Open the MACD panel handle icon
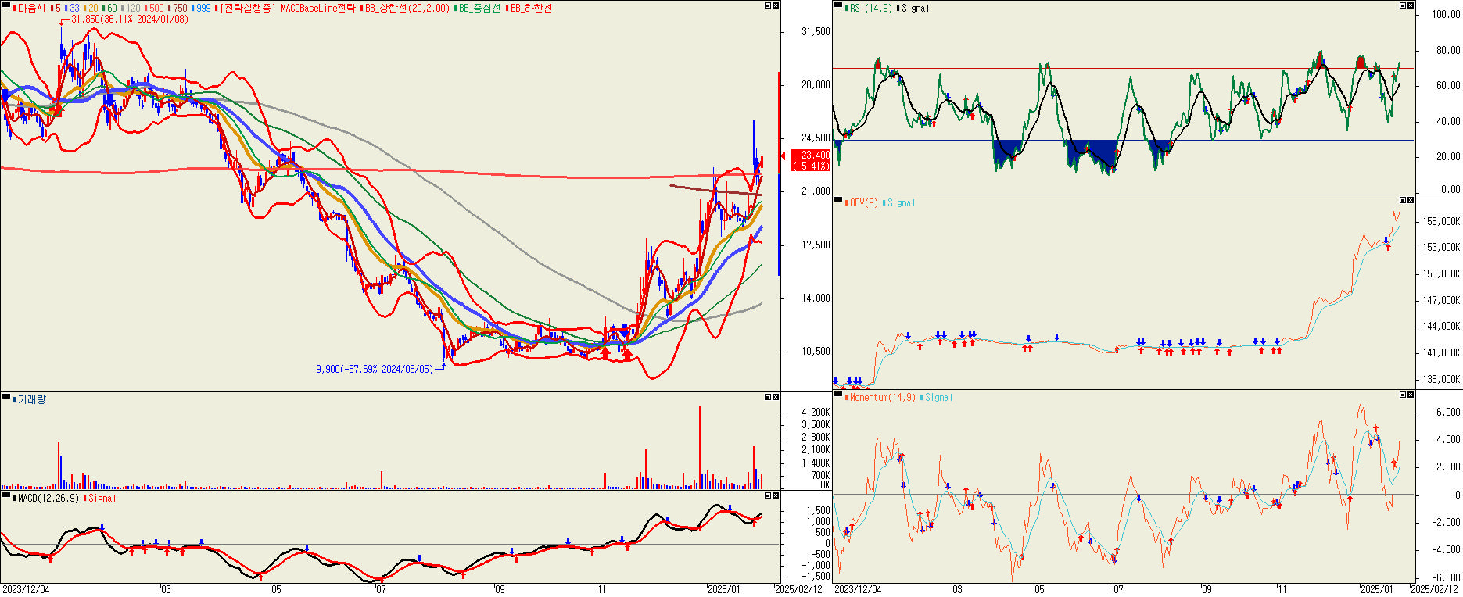The image size is (1463, 597). coord(6,496)
